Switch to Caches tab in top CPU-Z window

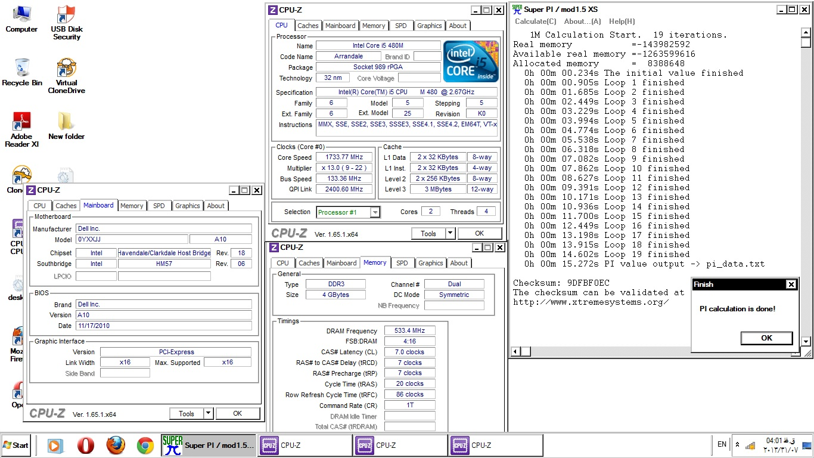pos(308,26)
